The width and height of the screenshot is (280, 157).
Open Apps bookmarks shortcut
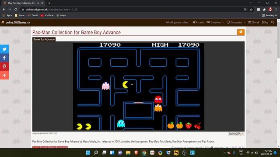pyautogui.click(x=7, y=16)
